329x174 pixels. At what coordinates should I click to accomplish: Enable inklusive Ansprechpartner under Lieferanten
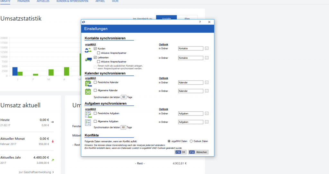point(98,62)
